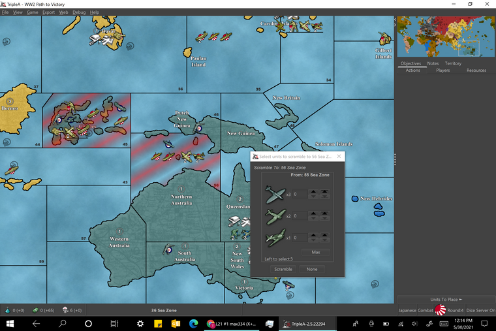Open Sticky Notes from taskbar
This screenshot has width=496, height=331.
pos(158,324)
